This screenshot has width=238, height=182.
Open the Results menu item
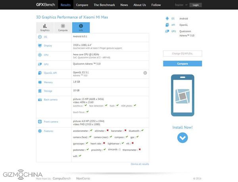coord(66,5)
